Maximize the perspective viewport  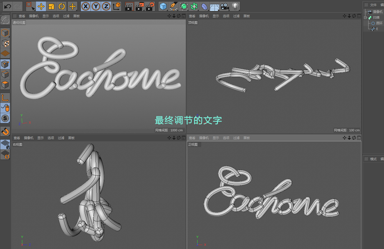(184, 16)
